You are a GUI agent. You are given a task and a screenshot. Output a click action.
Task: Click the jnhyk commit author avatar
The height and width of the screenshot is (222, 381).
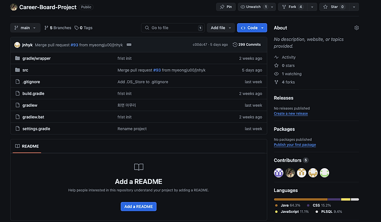[x=17, y=45]
